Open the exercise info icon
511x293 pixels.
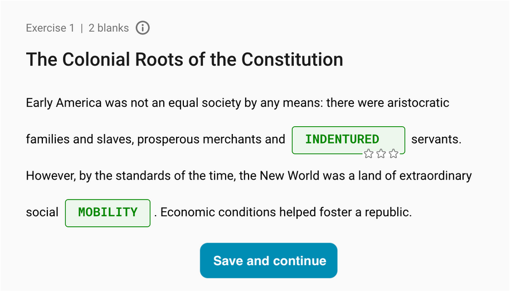click(143, 28)
